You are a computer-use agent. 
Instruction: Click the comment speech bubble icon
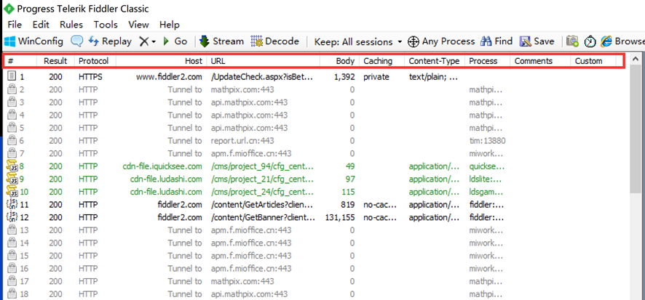click(77, 41)
